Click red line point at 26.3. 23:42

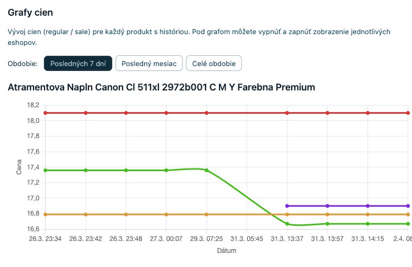pyautogui.click(x=86, y=113)
